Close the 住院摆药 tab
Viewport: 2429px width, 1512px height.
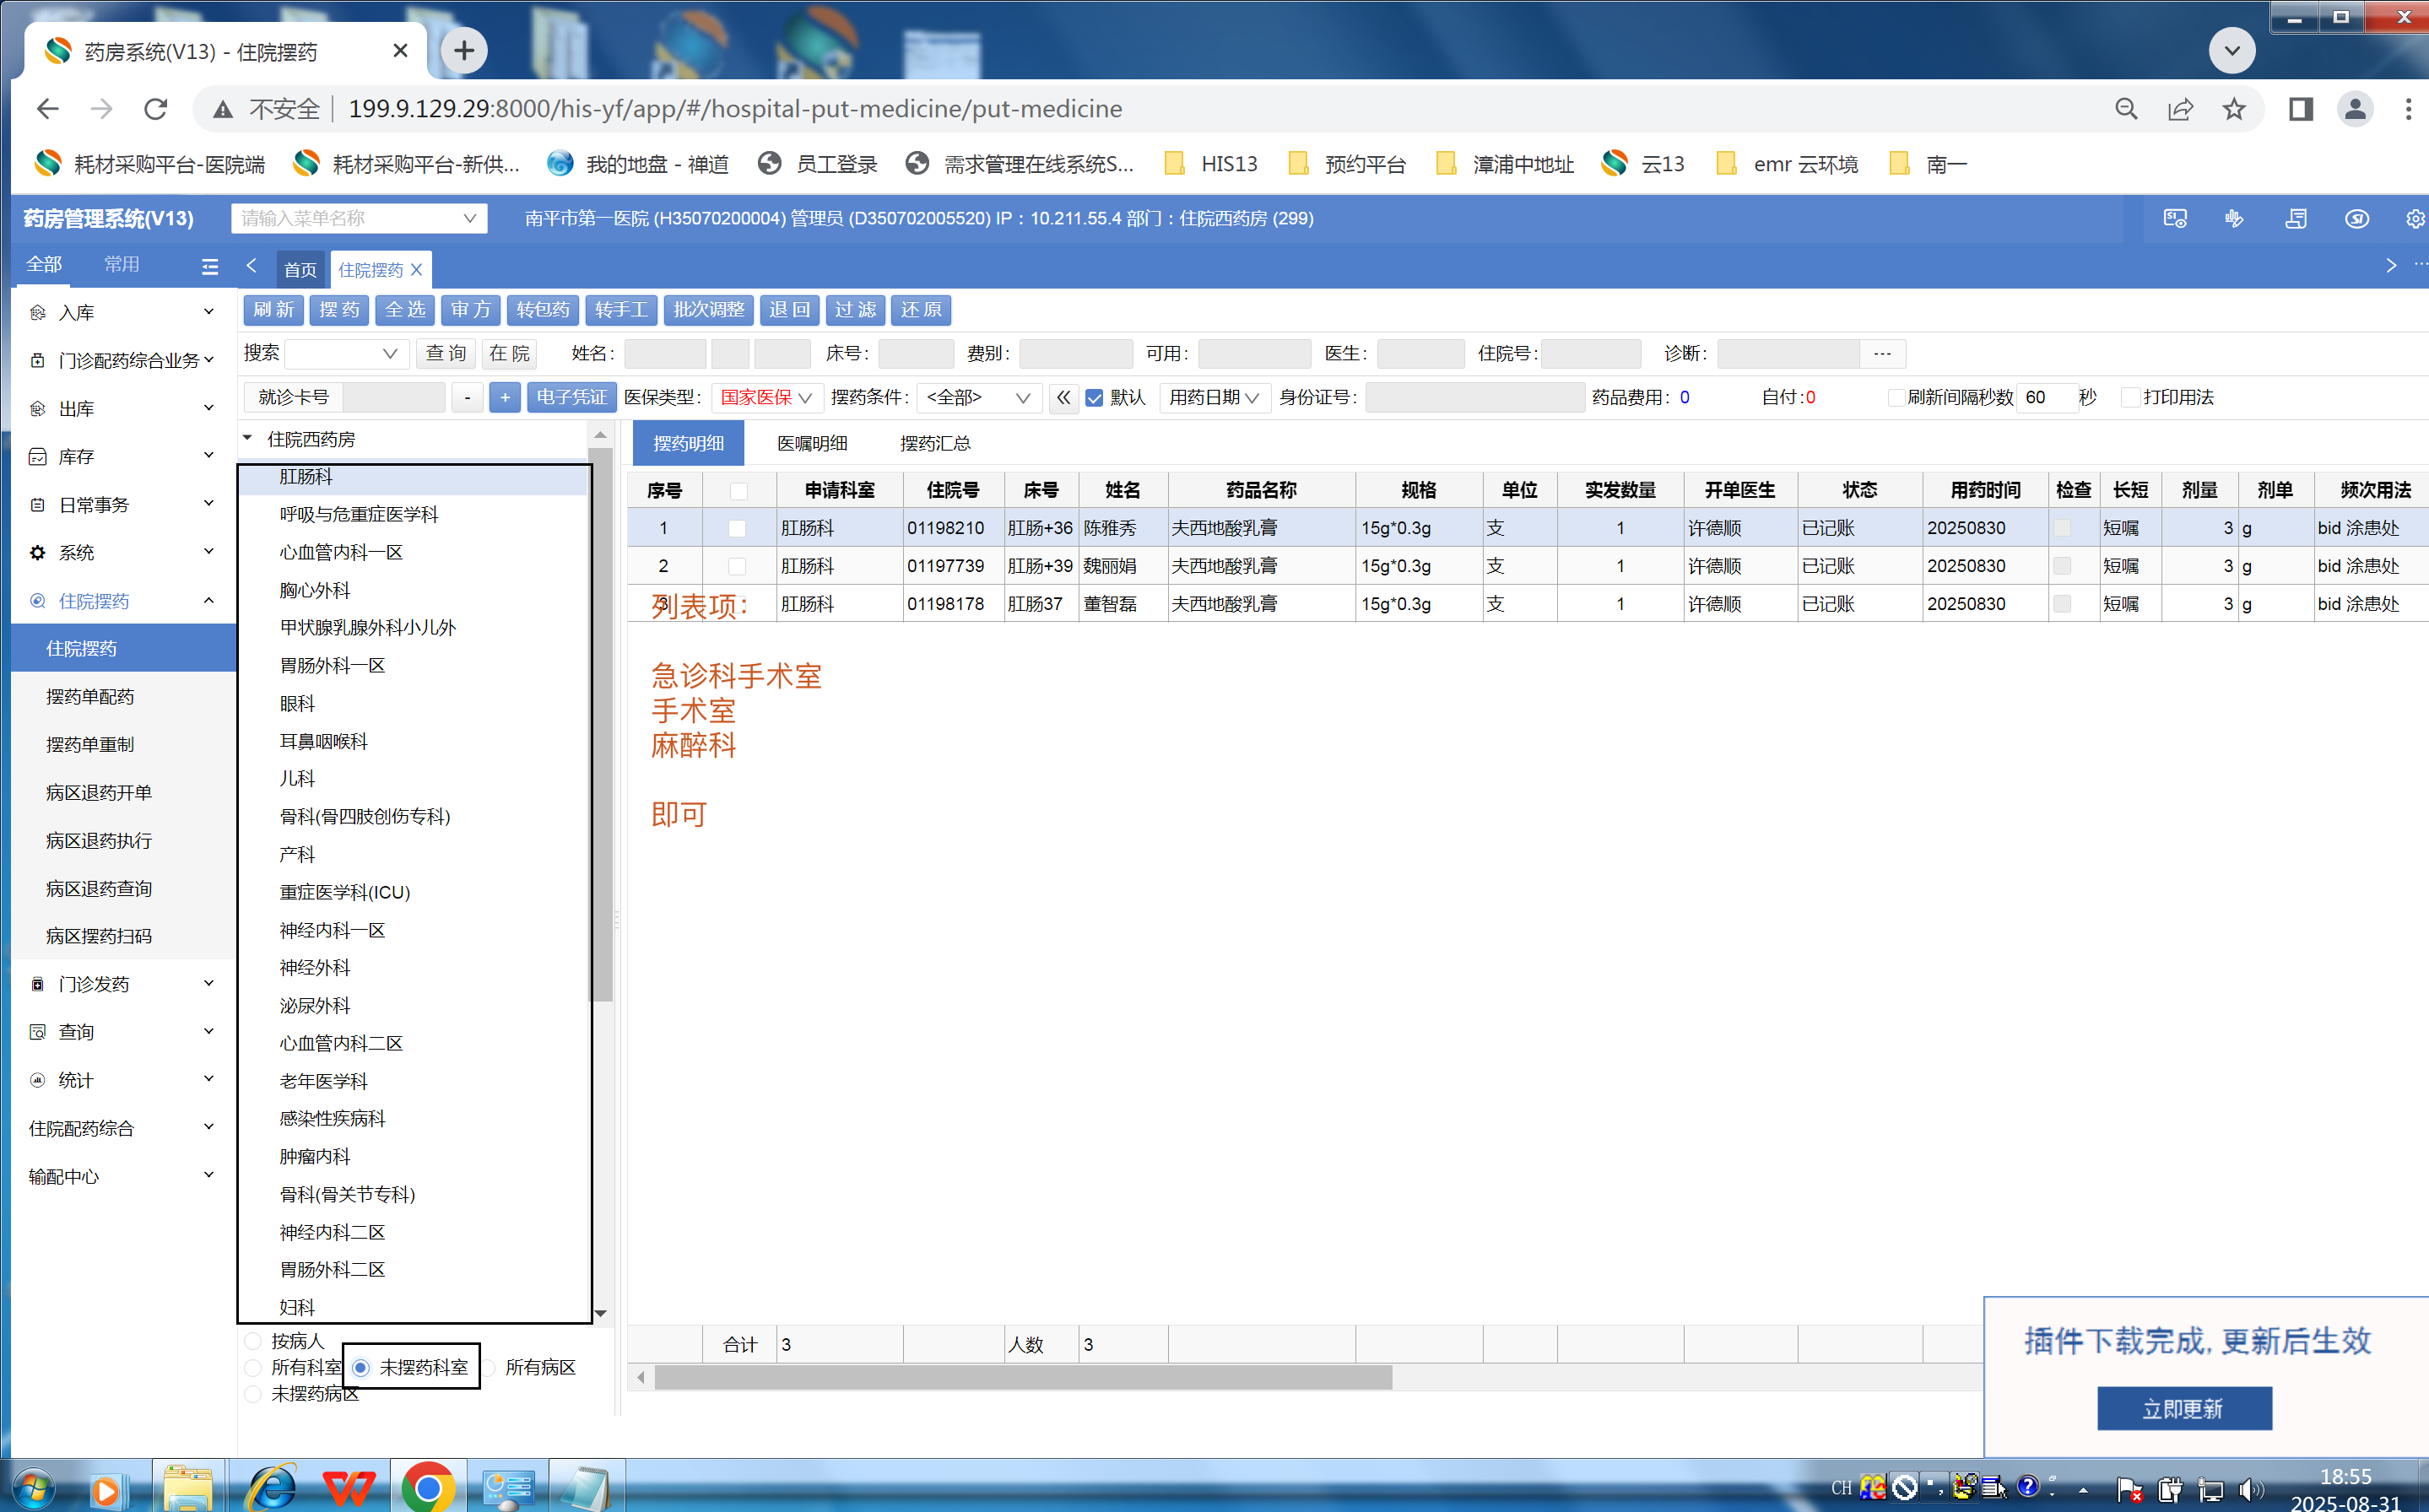click(417, 270)
